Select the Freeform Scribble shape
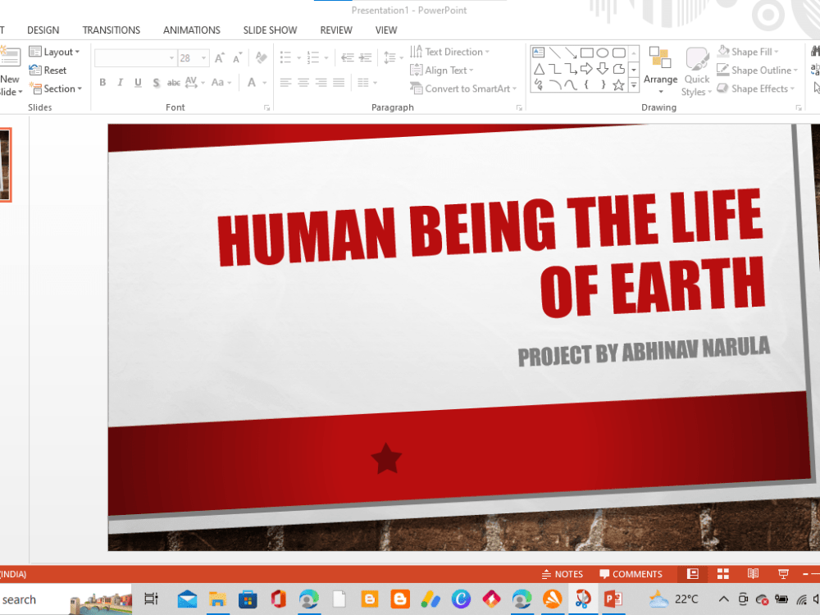820x615 pixels. [x=539, y=84]
